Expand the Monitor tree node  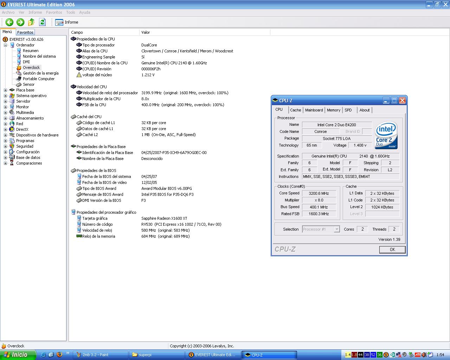click(5, 107)
